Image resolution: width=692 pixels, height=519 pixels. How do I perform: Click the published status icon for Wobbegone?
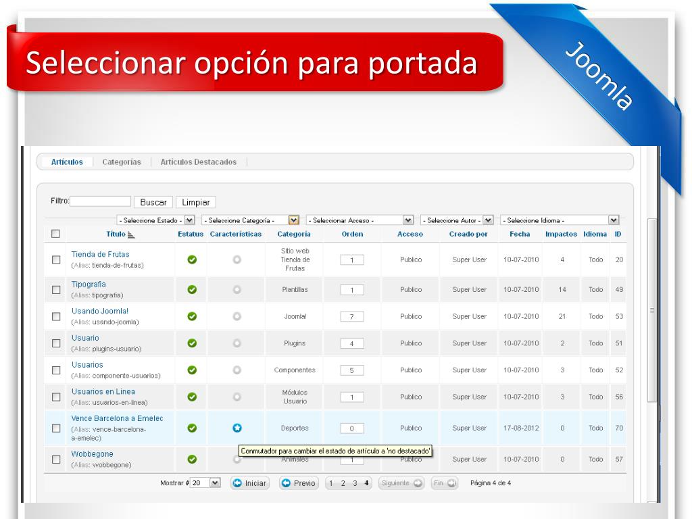point(192,459)
